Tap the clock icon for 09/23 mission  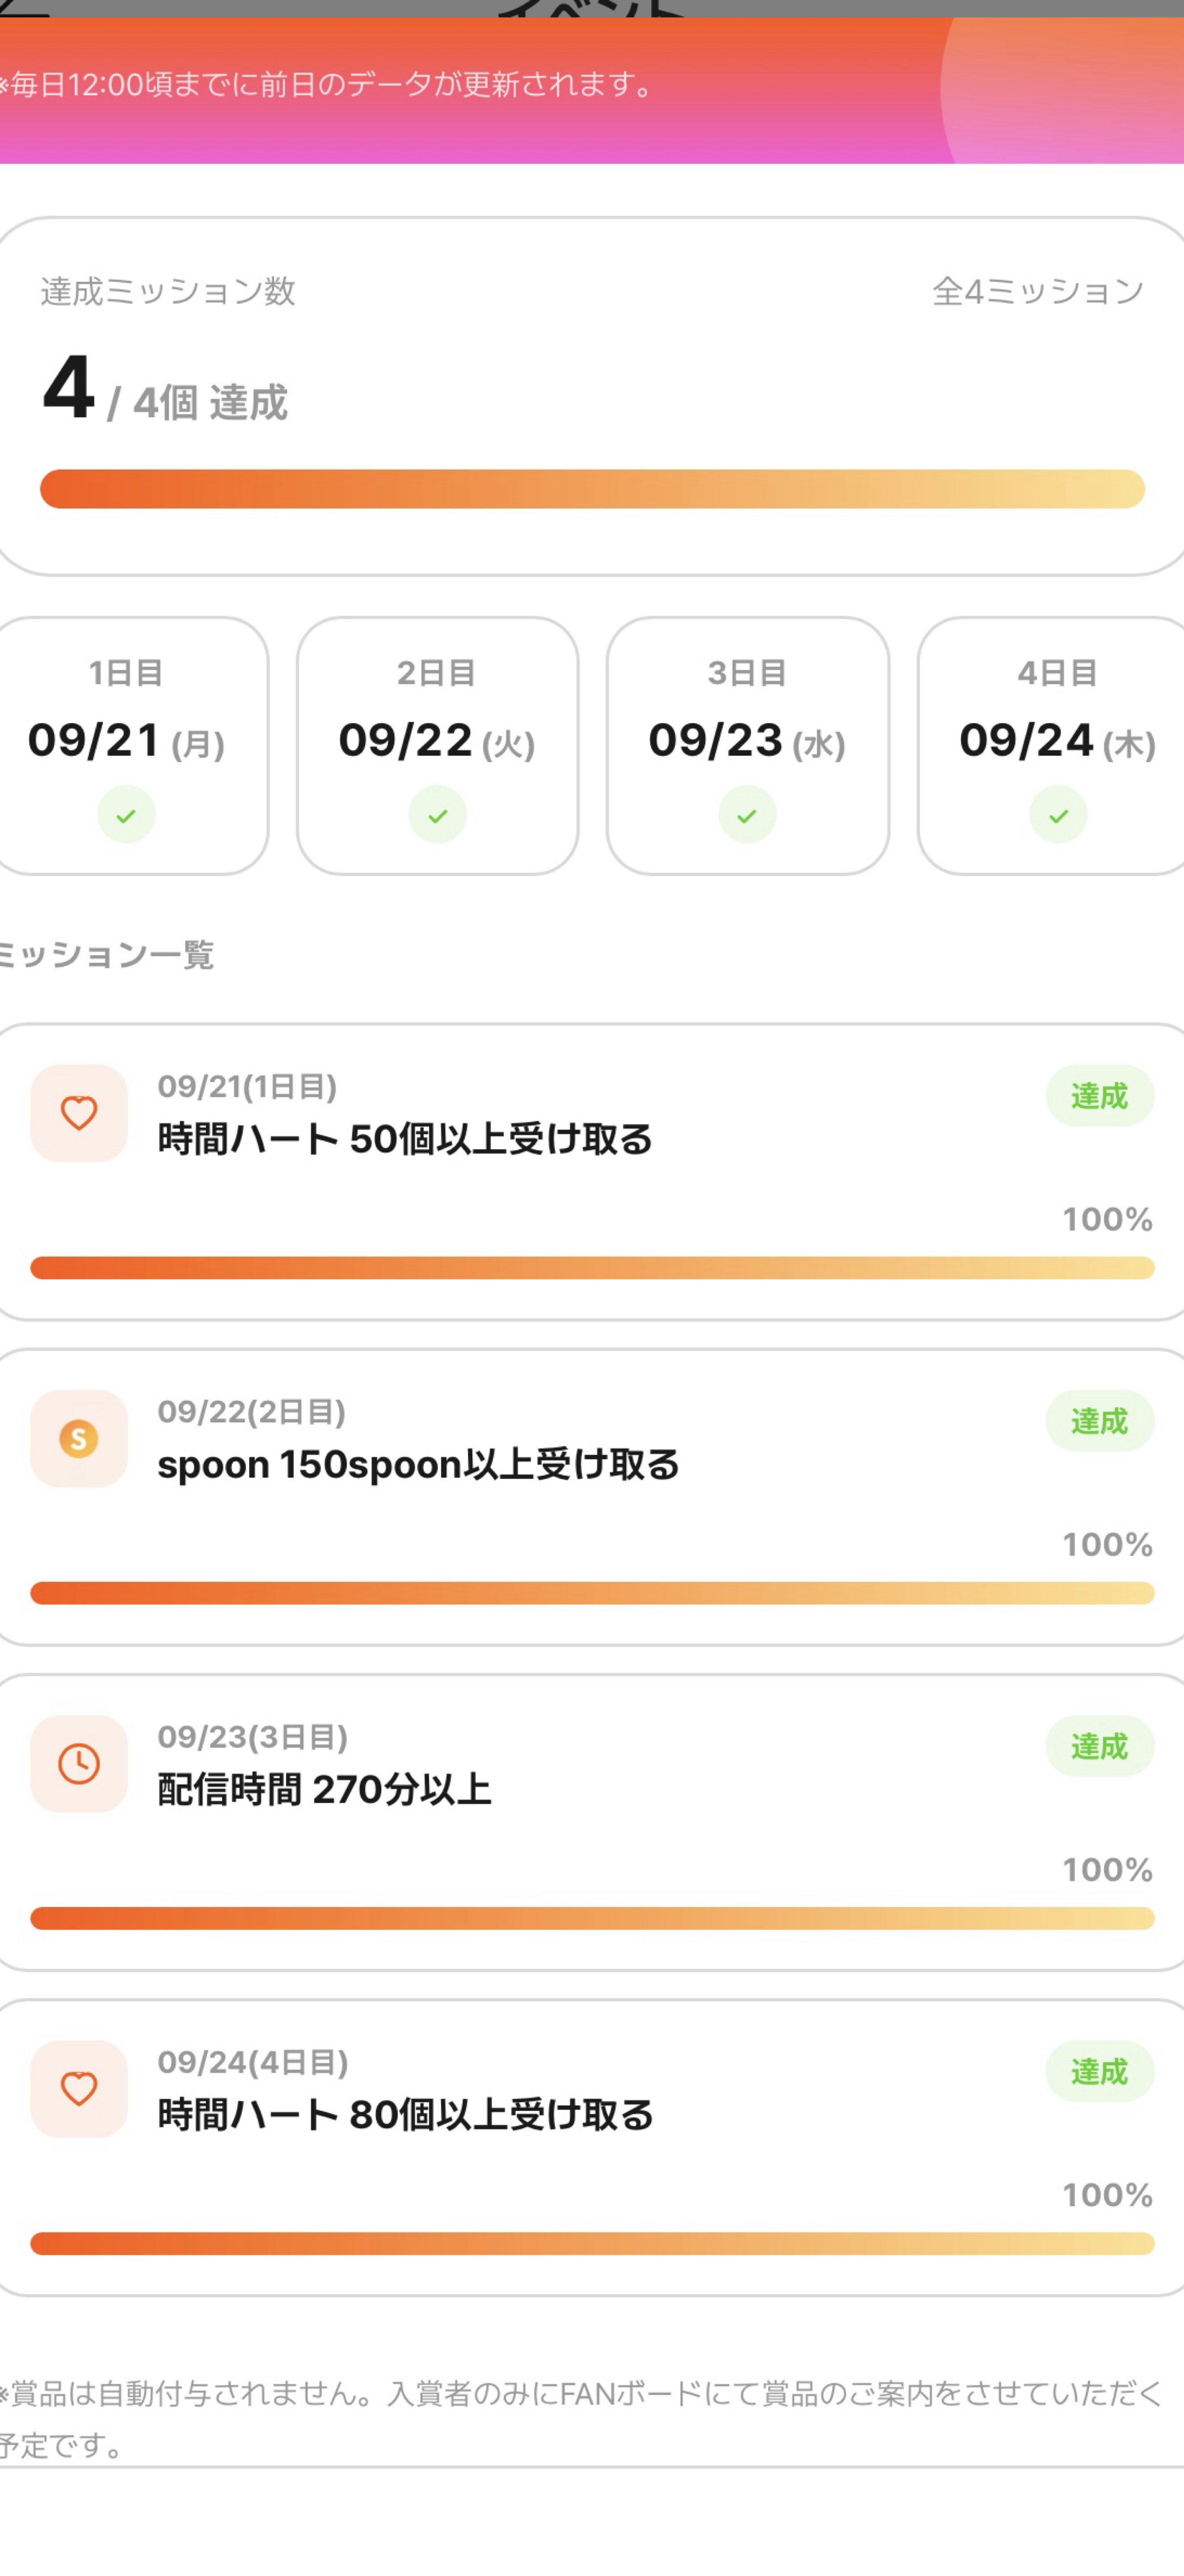click(x=79, y=1764)
